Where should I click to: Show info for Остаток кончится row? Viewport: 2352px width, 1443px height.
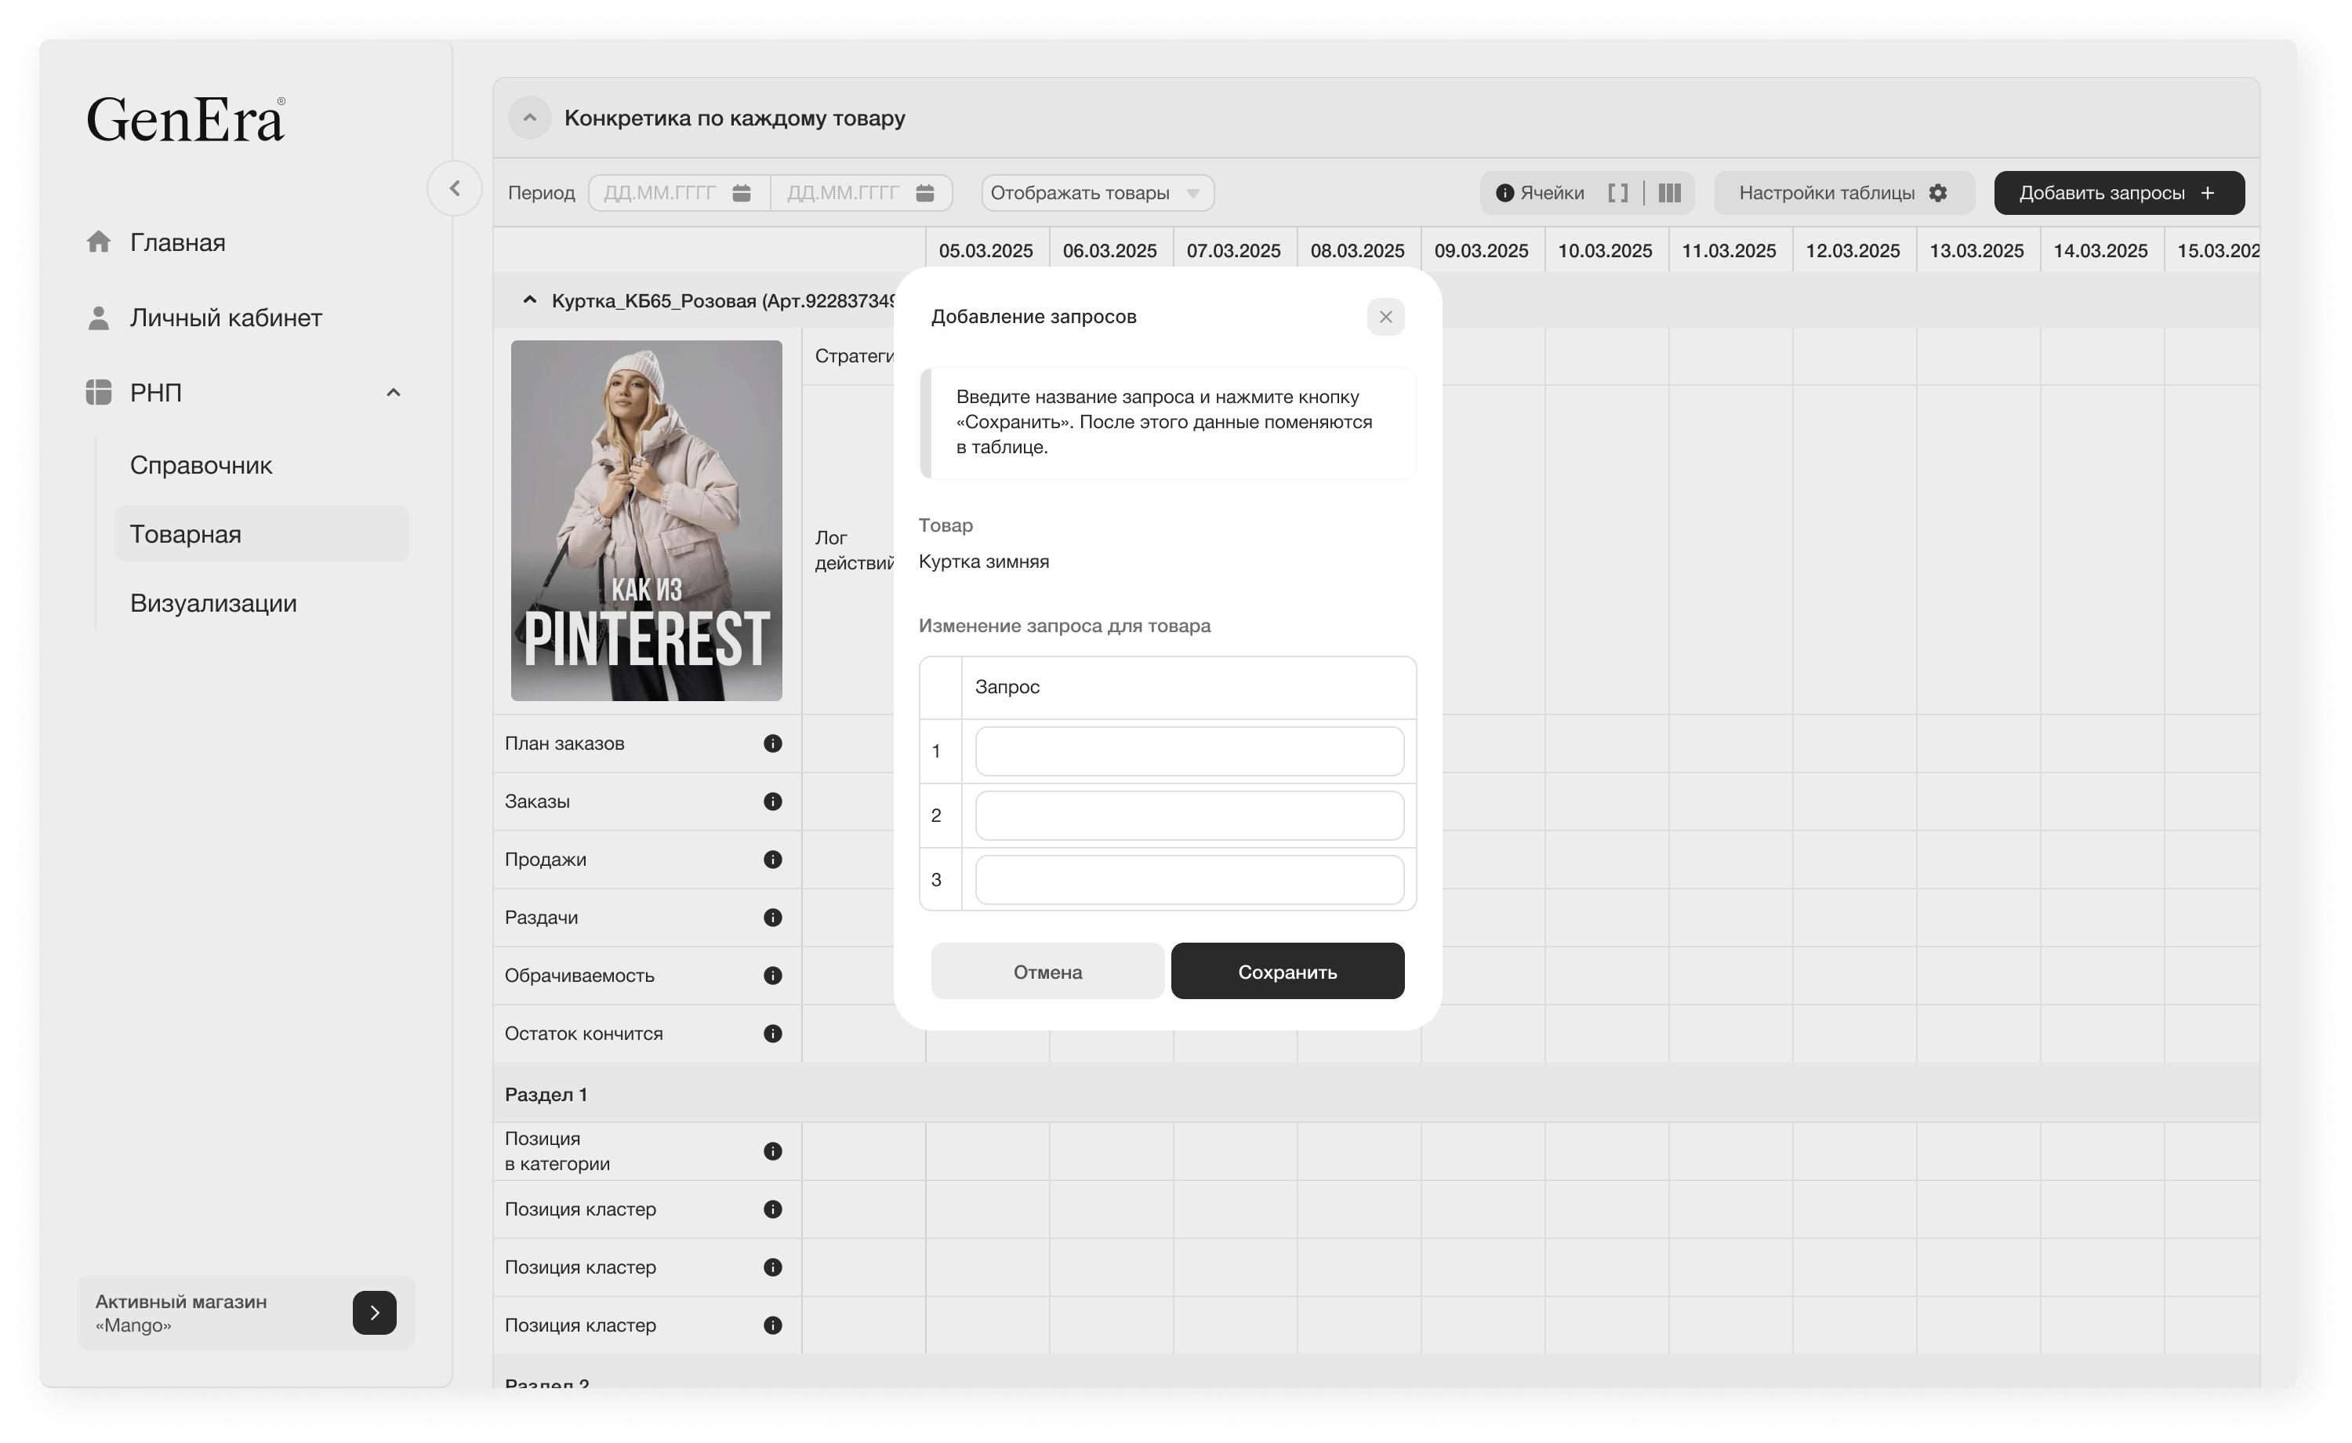point(773,1034)
